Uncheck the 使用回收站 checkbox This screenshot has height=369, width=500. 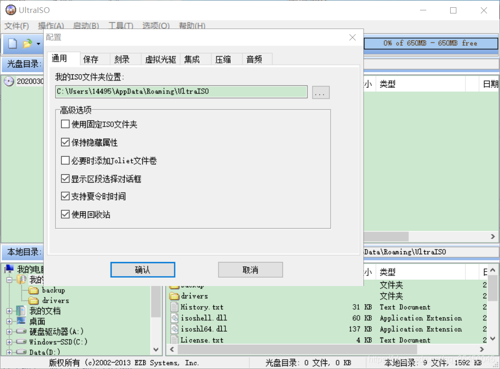point(65,214)
